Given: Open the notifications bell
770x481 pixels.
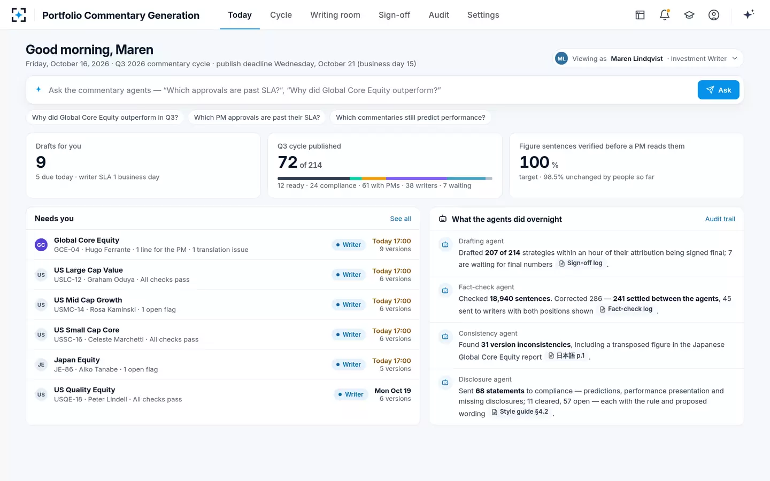Looking at the screenshot, I should tap(665, 15).
